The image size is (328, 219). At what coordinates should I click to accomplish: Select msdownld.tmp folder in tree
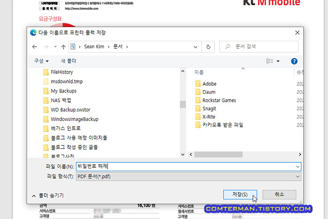(x=67, y=82)
